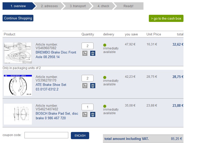Edit the BREMBO Brake Disc quantity field

(x=87, y=46)
